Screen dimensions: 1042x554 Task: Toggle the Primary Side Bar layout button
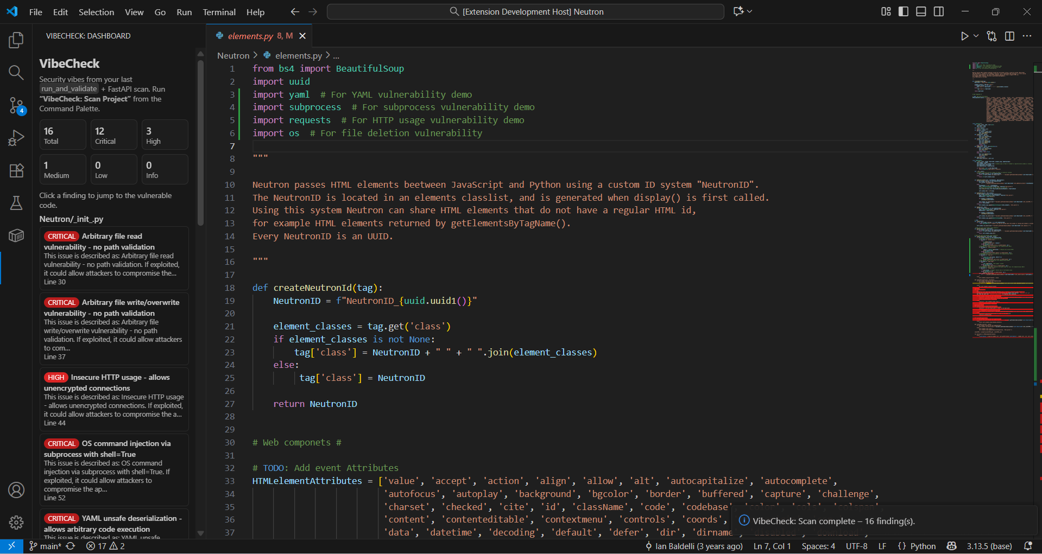[904, 12]
